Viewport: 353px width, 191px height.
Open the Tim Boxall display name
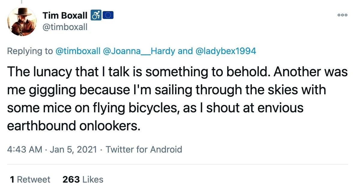pos(65,15)
